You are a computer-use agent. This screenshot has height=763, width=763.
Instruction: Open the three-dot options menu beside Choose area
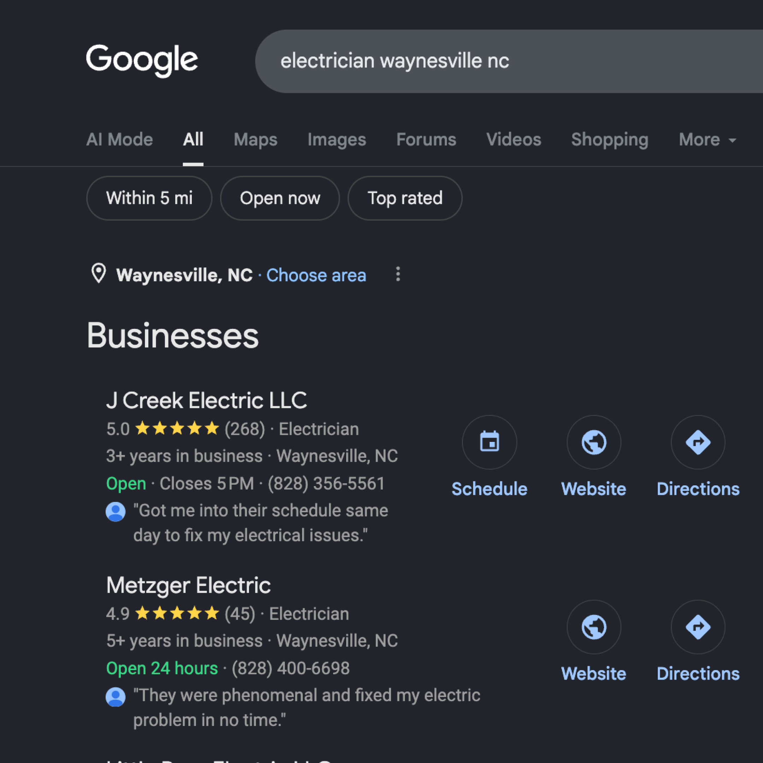pyautogui.click(x=398, y=274)
